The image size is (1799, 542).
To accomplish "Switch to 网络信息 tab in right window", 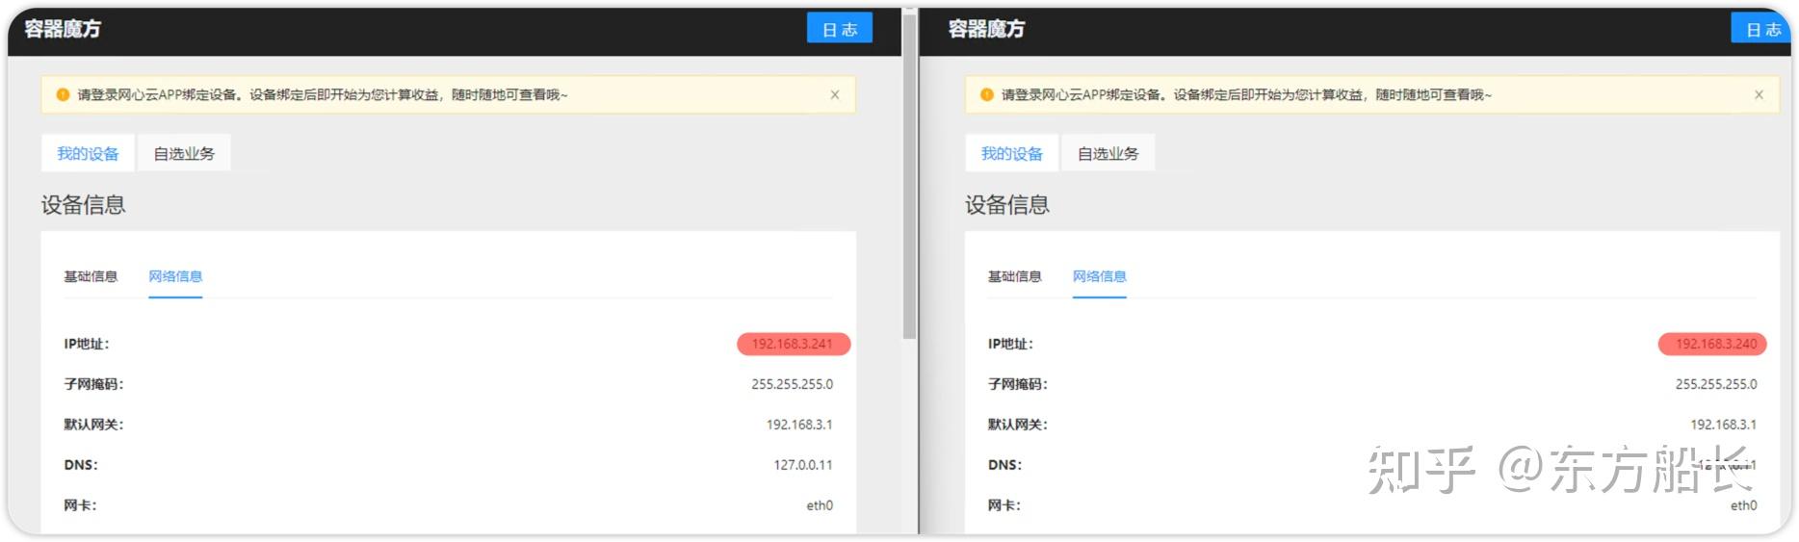I will (1099, 276).
